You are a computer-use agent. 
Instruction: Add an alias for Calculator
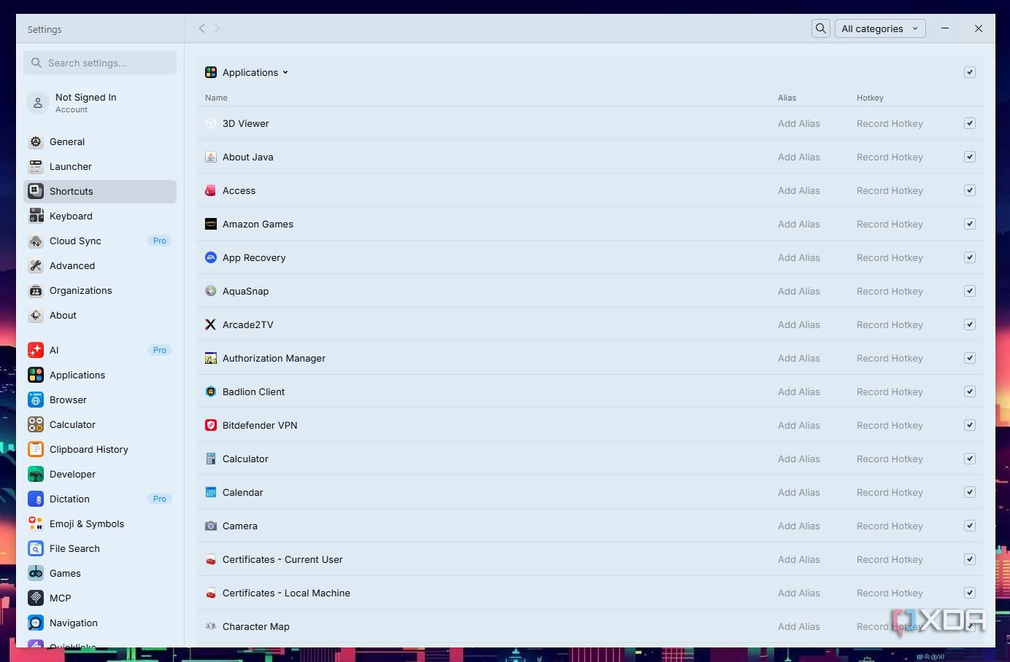(799, 459)
